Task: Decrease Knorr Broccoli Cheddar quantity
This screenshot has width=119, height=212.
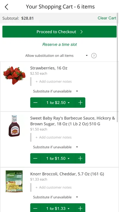Action: coord(35,208)
